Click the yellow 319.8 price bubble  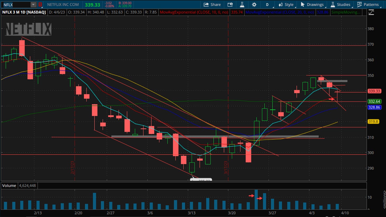click(374, 122)
